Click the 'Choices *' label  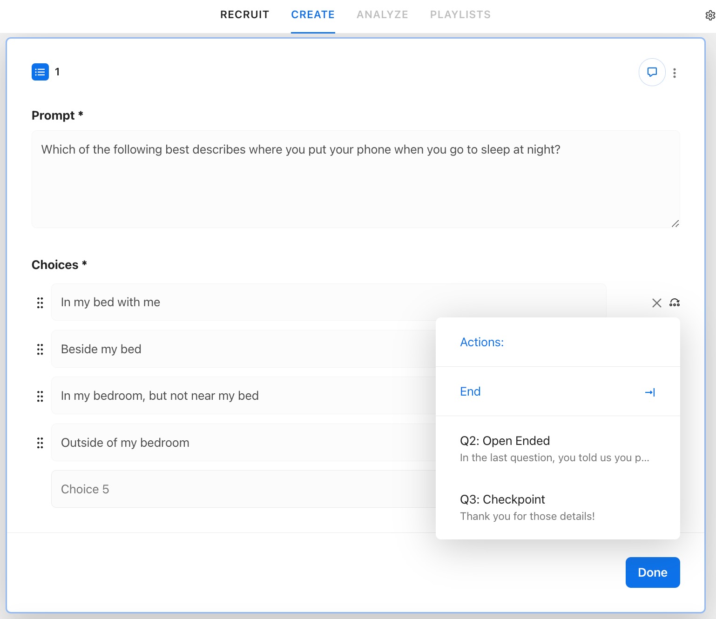[x=59, y=265]
